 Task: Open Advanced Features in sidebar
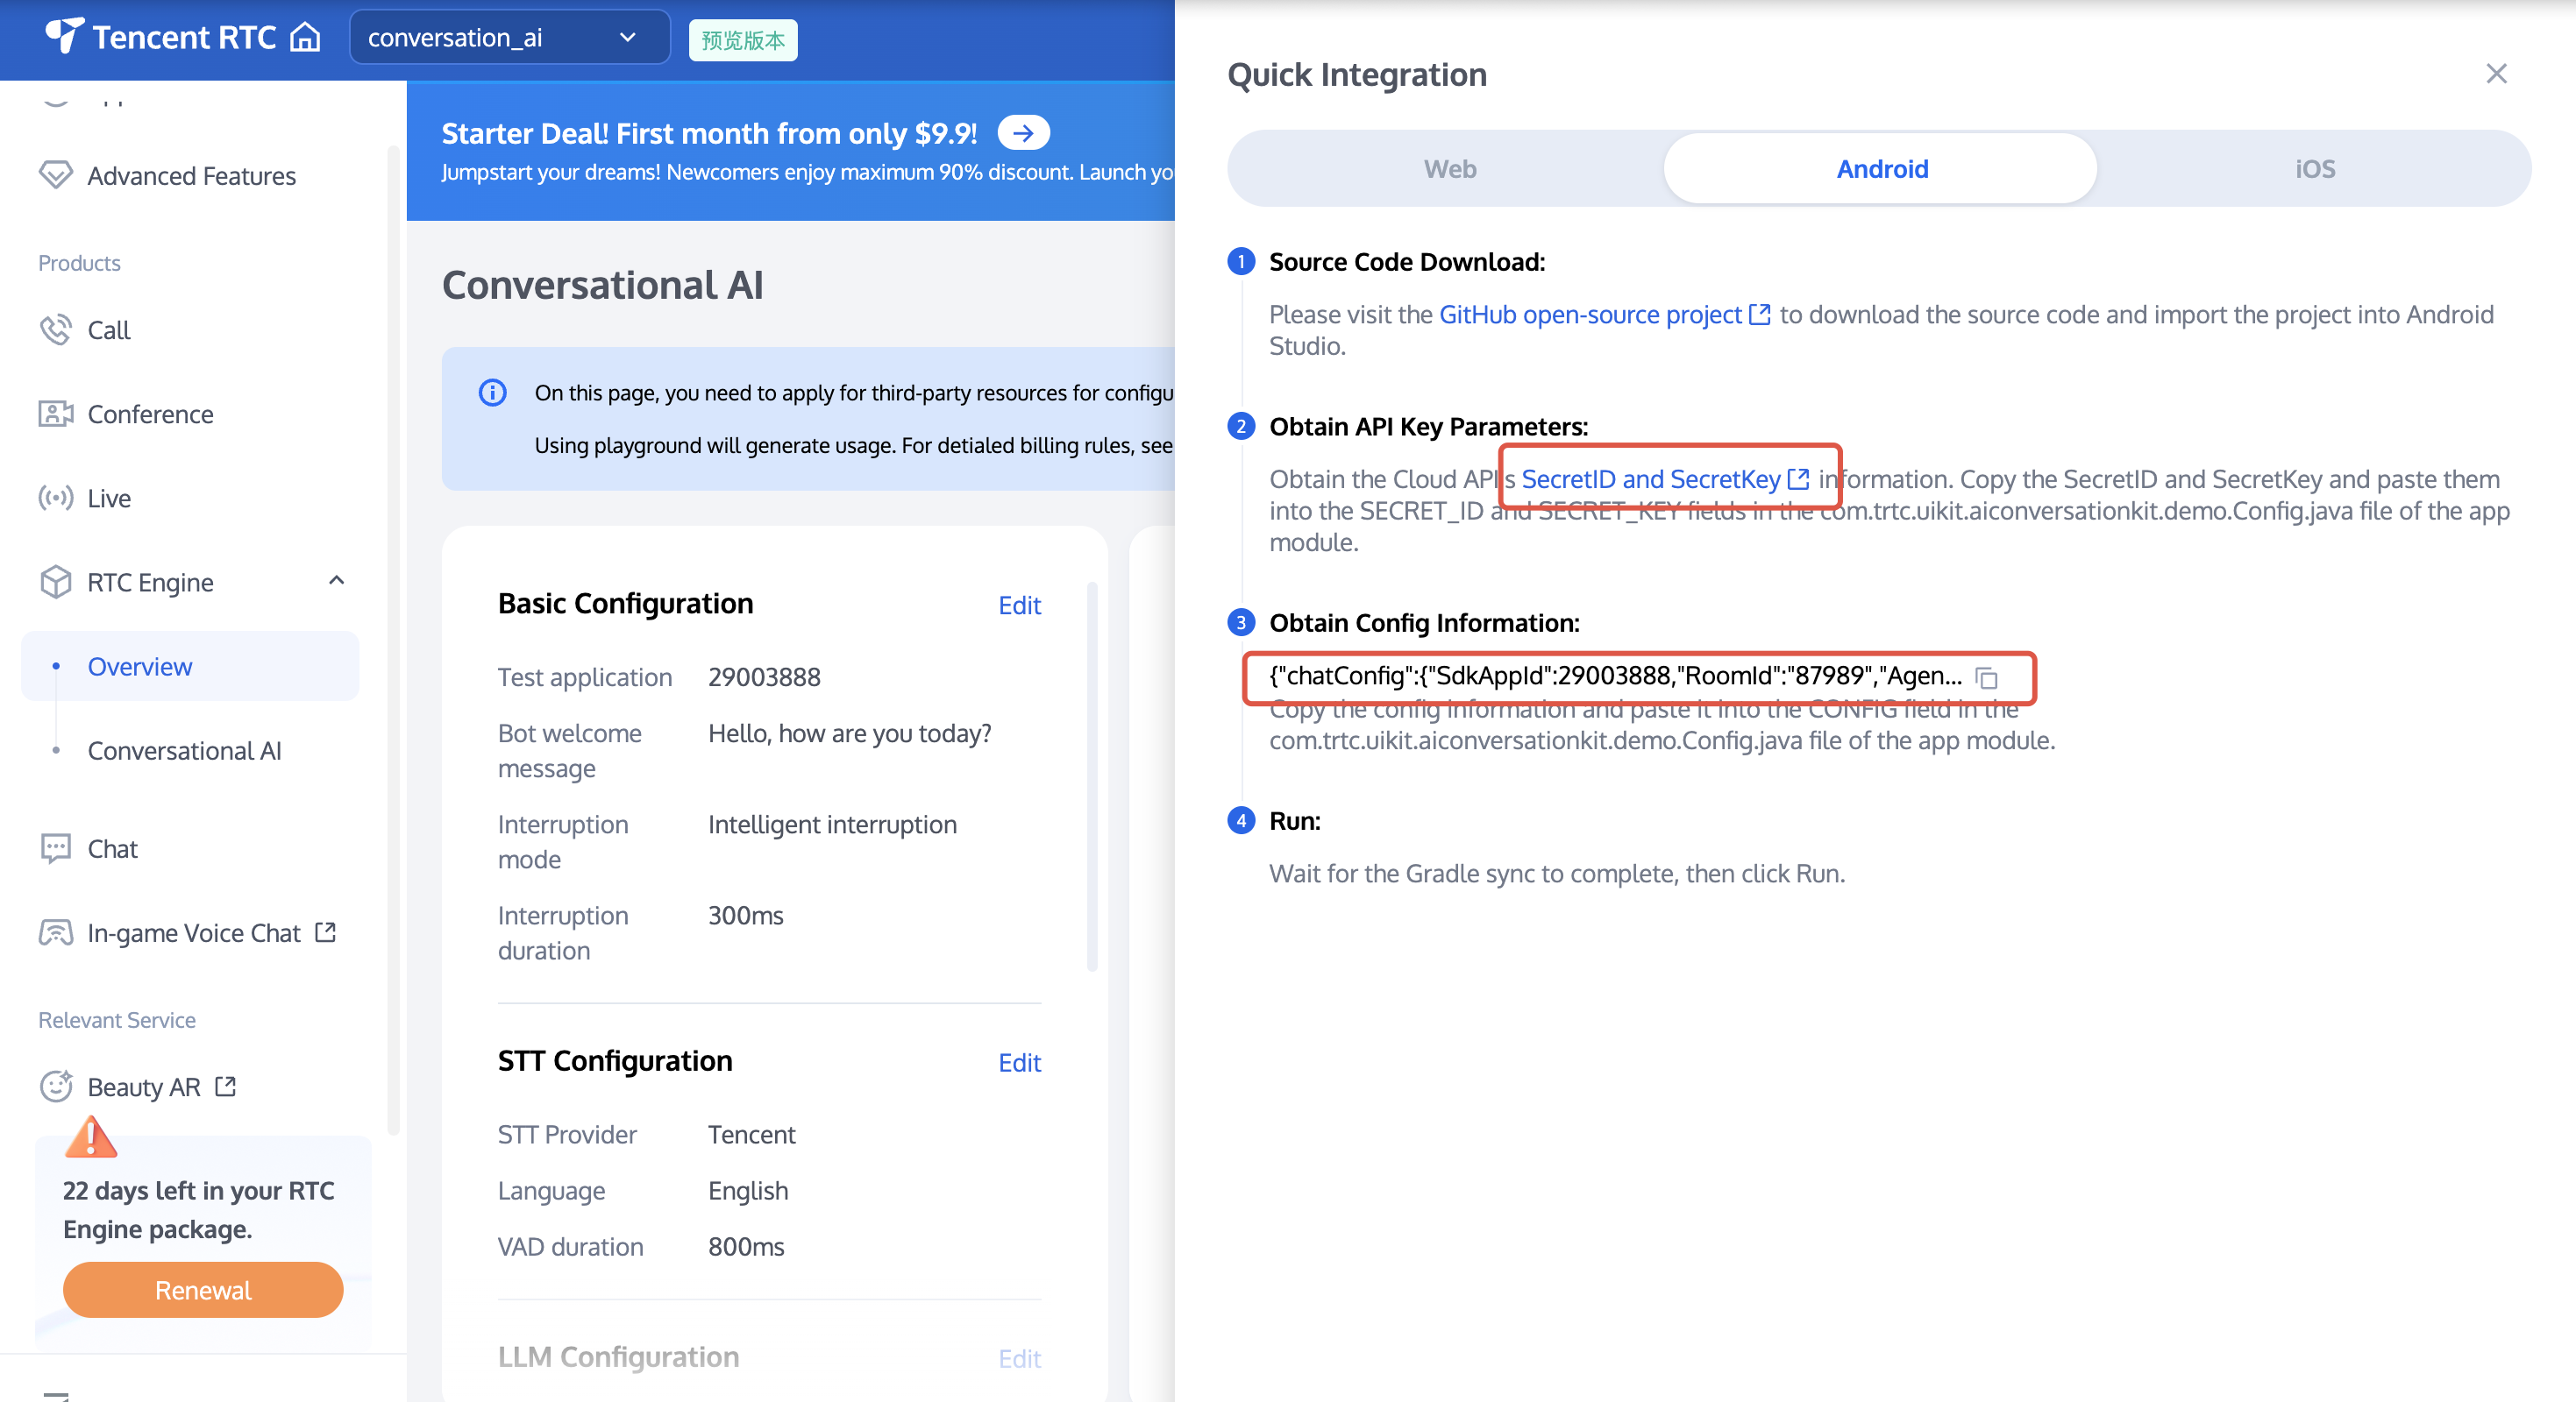tap(191, 176)
